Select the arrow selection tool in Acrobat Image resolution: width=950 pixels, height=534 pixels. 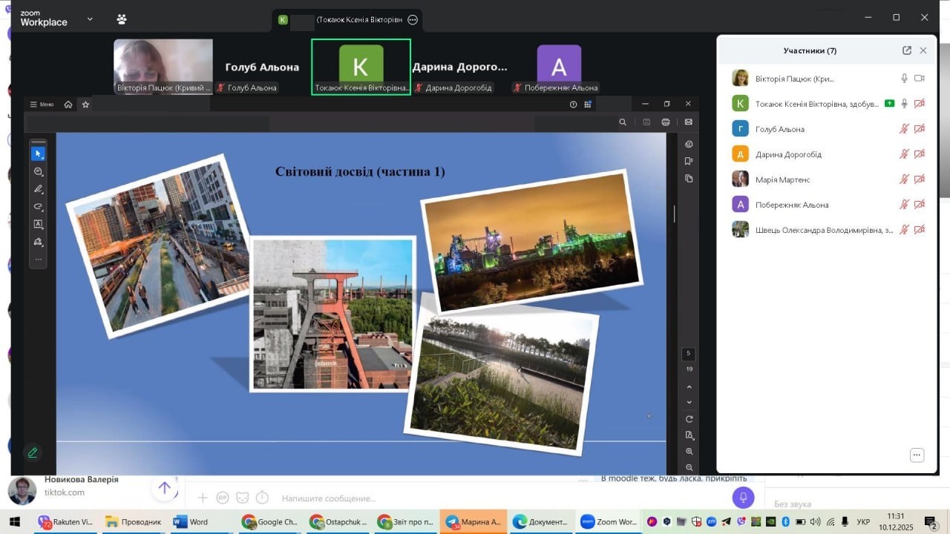click(x=39, y=154)
